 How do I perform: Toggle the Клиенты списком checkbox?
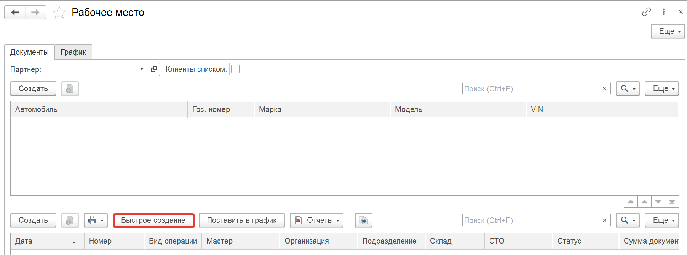pos(235,69)
